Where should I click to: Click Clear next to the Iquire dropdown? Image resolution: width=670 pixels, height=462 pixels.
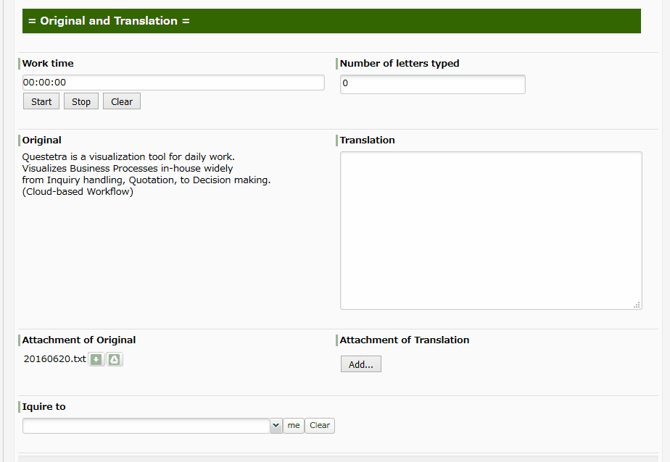coord(319,425)
